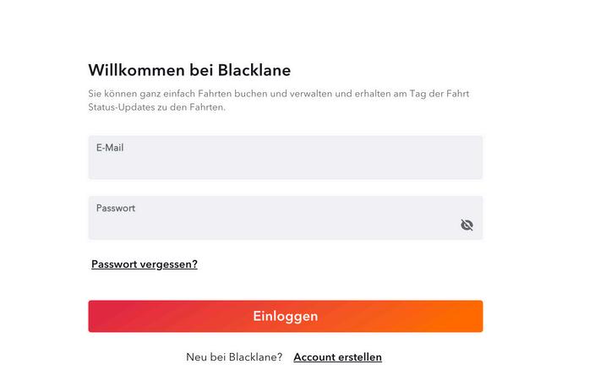595x386 pixels.
Task: Open the "Passwort vergessen?" link
Action: [145, 264]
